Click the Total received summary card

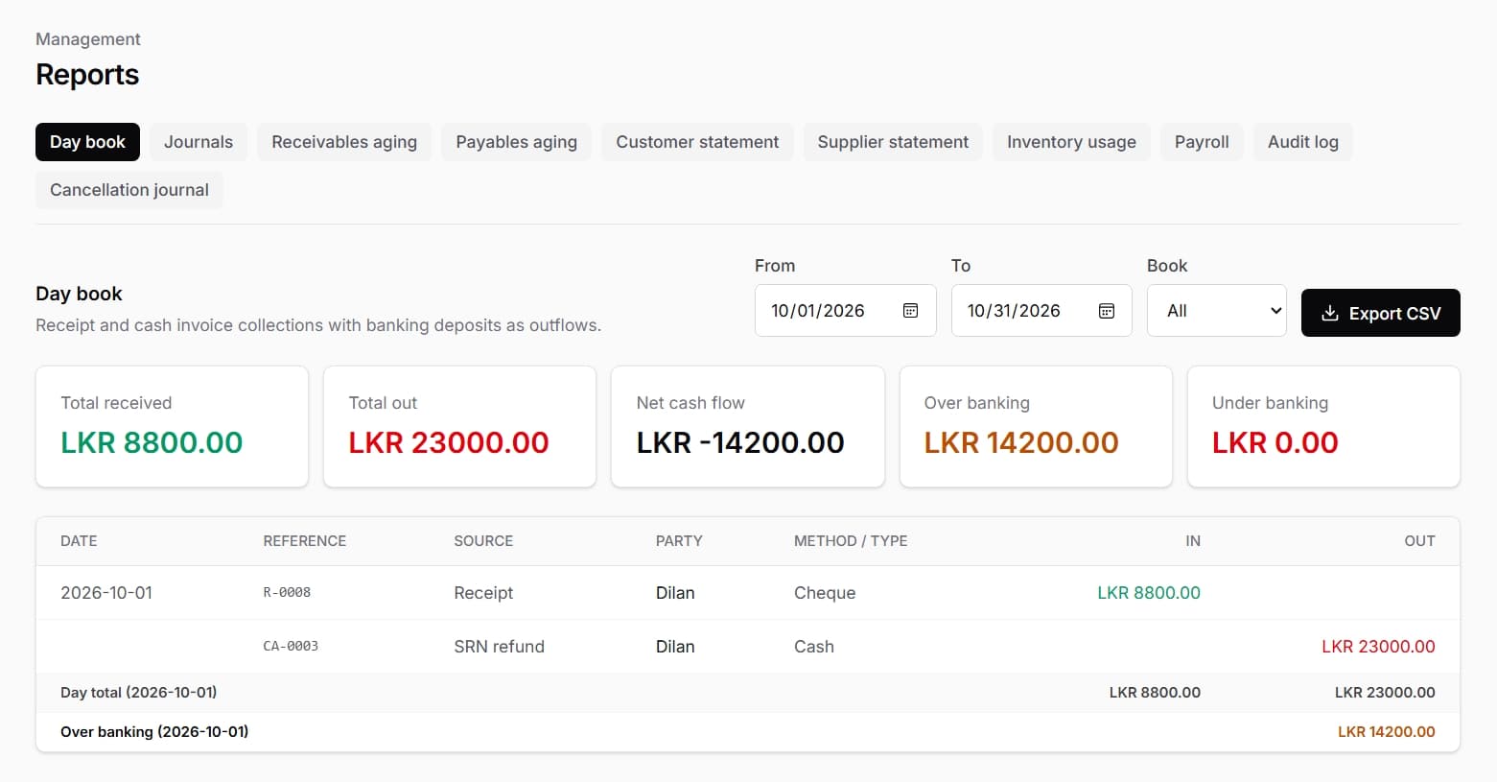pyautogui.click(x=172, y=426)
